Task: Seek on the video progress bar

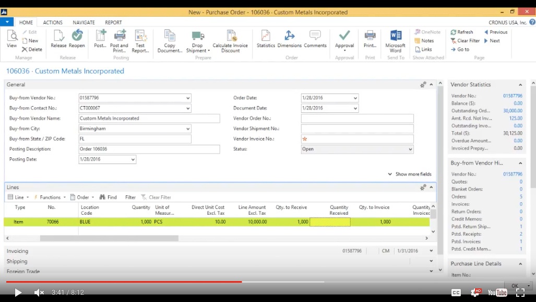Action: pos(254,282)
